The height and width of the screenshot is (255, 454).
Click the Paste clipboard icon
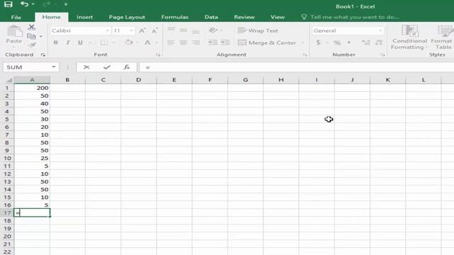tap(14, 31)
